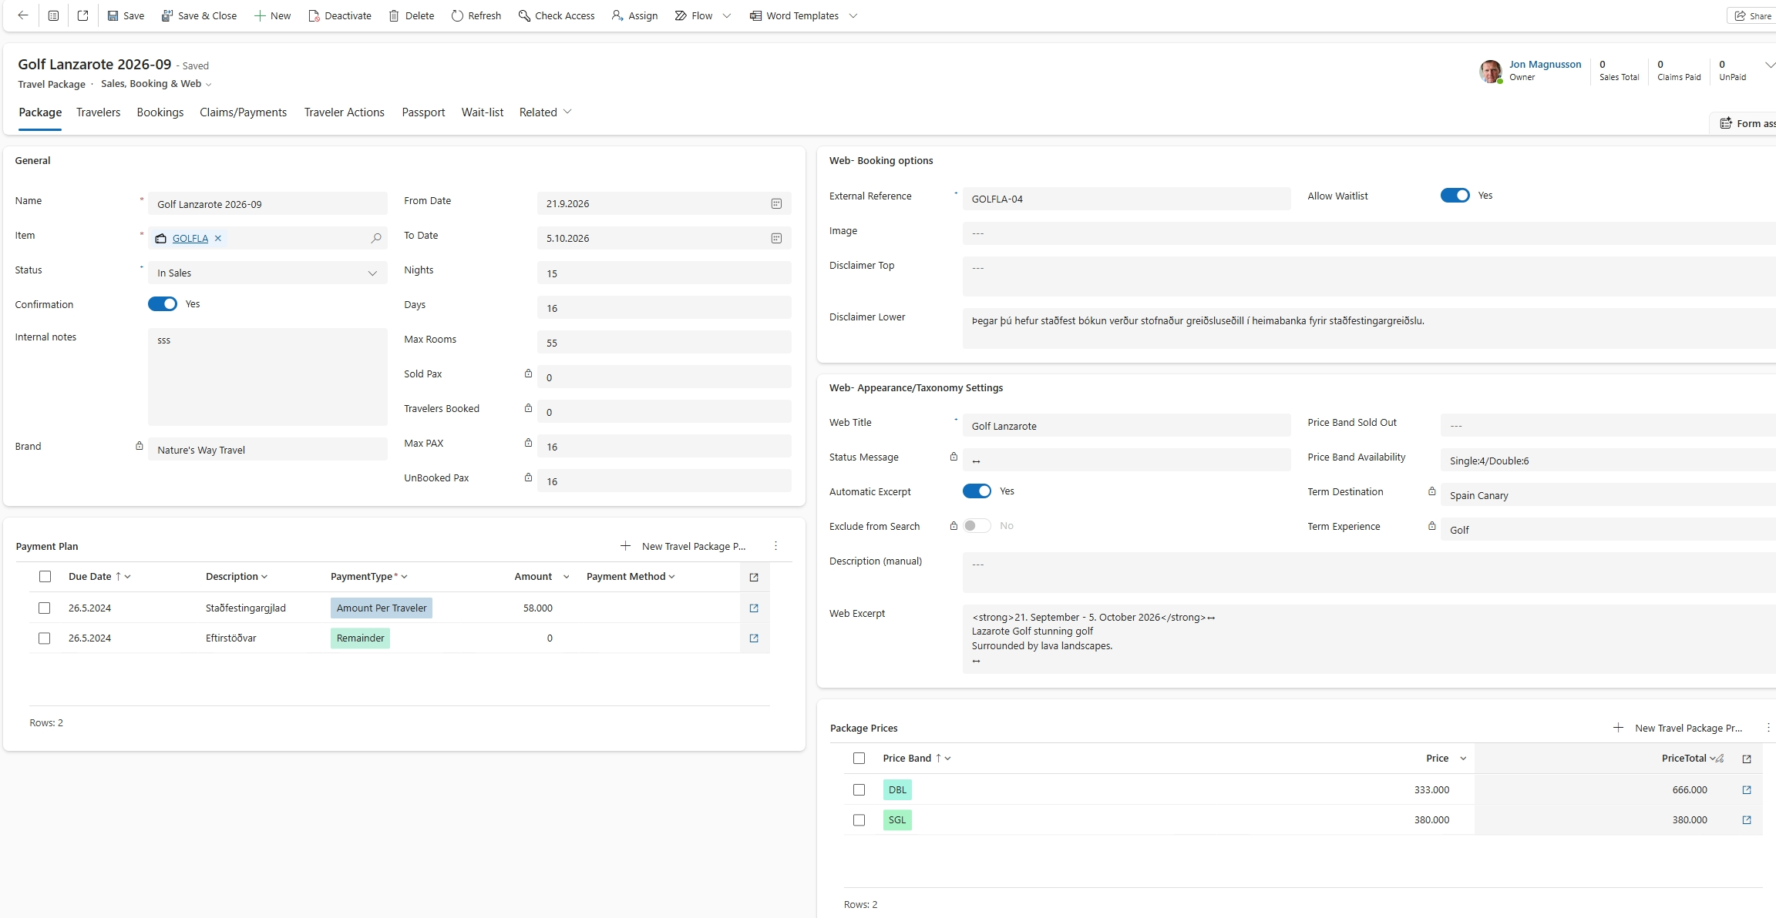
Task: Toggle the Confirmation switch
Action: (163, 304)
